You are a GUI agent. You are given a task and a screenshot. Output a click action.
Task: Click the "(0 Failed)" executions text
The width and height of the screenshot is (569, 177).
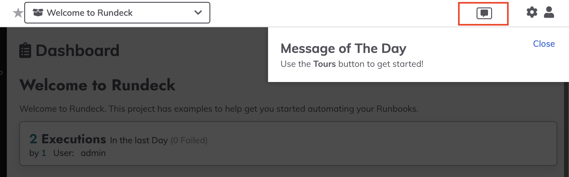[189, 140]
